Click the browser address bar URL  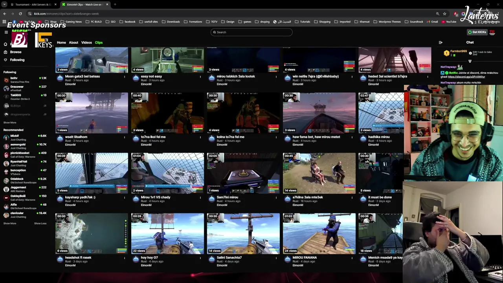point(66,14)
